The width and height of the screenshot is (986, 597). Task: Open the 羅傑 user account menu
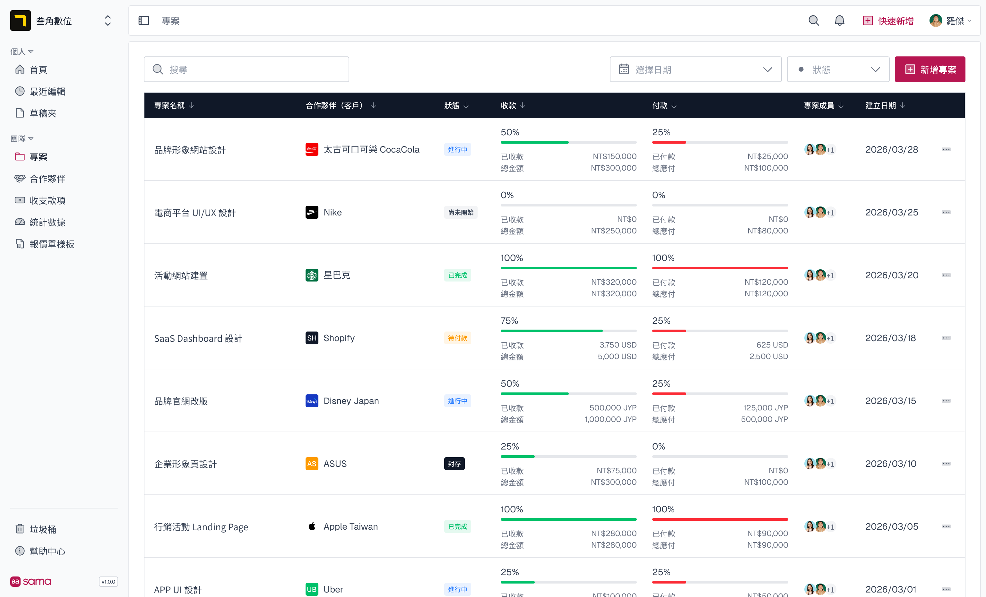pos(950,21)
